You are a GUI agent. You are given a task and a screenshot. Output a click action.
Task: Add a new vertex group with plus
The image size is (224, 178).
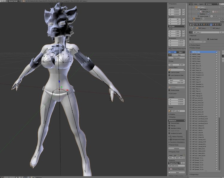(223, 52)
